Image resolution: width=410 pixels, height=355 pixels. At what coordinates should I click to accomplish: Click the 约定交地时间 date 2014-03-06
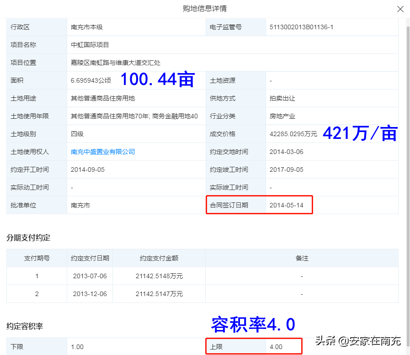coord(286,152)
